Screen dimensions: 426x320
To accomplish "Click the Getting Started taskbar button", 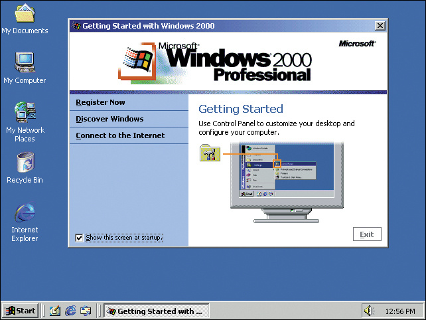I will (157, 311).
